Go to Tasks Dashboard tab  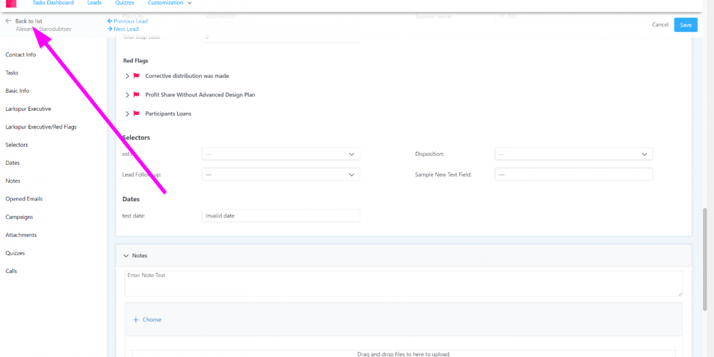(x=53, y=3)
